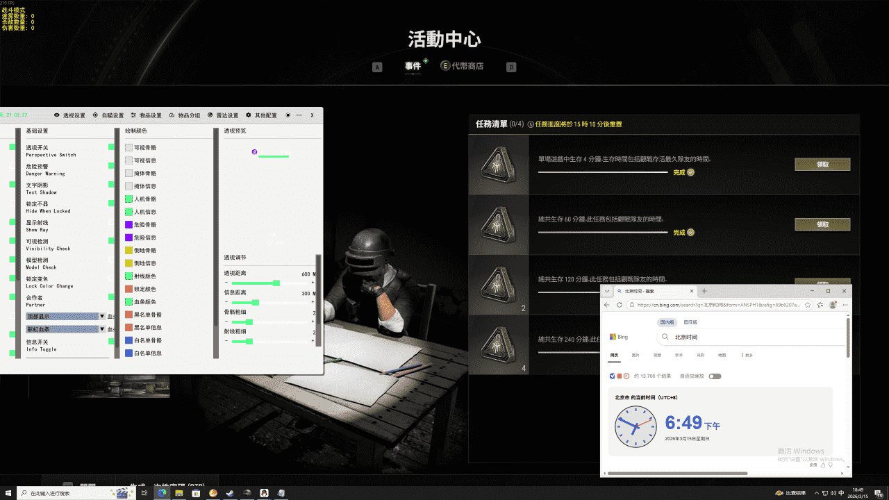
Task: Enable the 自适应缩放 switch on Bing
Action: point(715,375)
